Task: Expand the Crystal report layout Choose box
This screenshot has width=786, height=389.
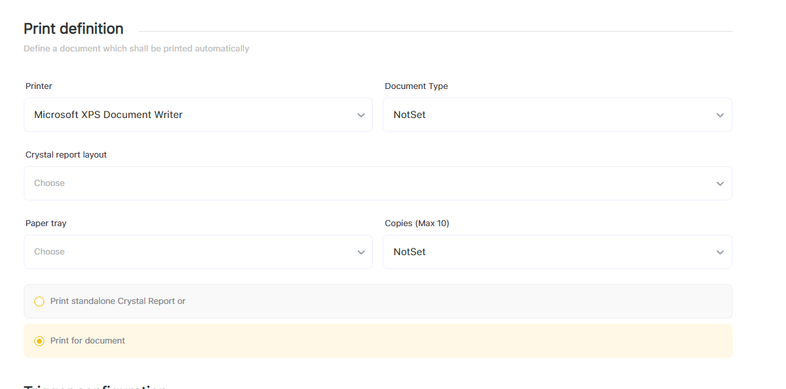Action: (x=370, y=183)
